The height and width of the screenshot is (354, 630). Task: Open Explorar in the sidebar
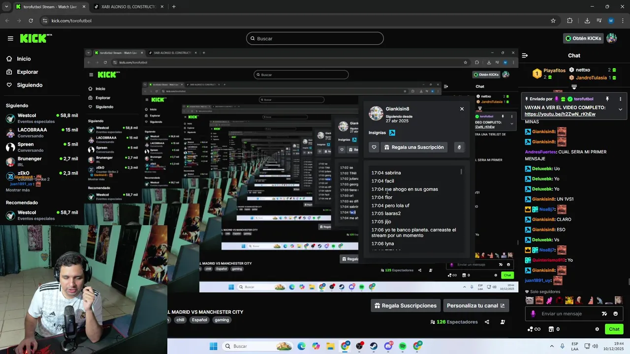(28, 72)
